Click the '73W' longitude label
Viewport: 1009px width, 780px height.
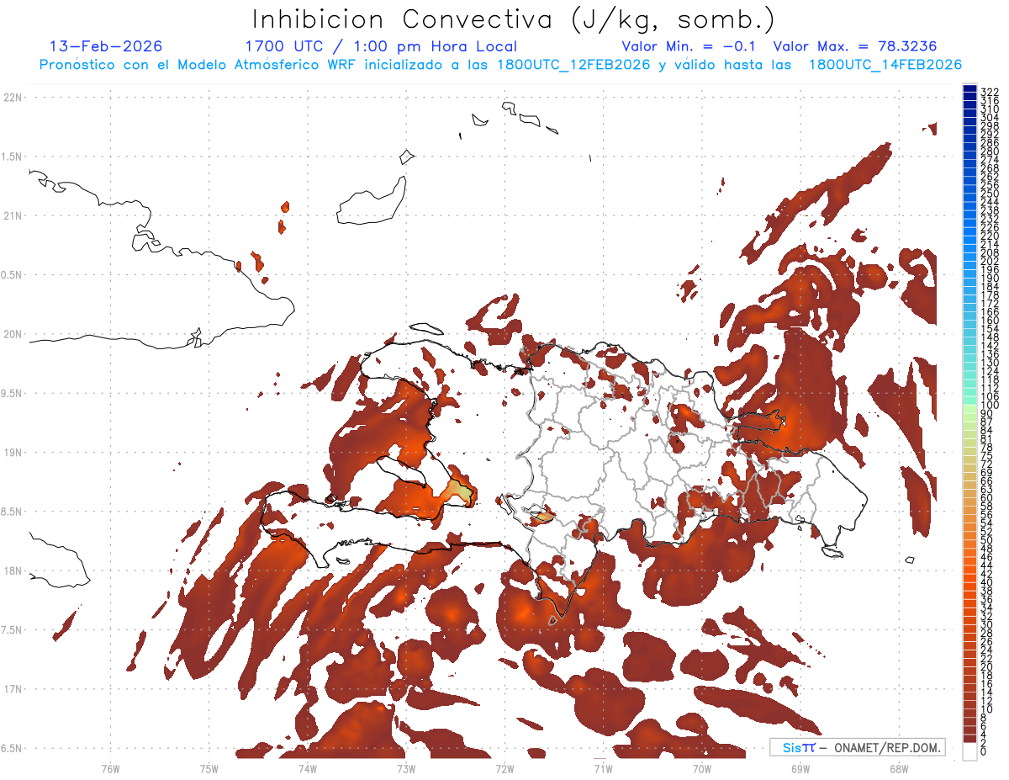click(x=406, y=768)
